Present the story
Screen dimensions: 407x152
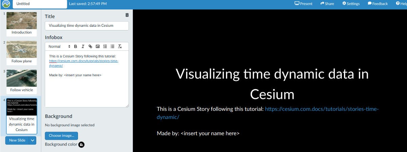coord(303,4)
